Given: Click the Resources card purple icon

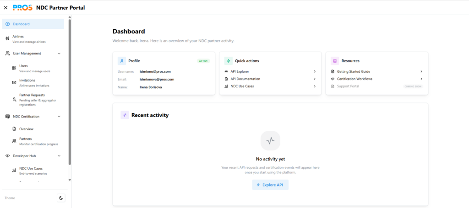Looking at the screenshot, I should click(x=335, y=61).
